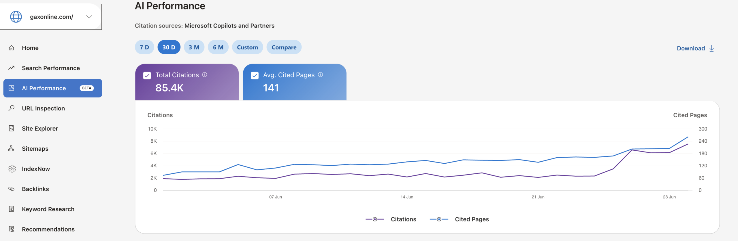This screenshot has height=241, width=738.
Task: Click the Keyword Research list icon
Action: 11,209
